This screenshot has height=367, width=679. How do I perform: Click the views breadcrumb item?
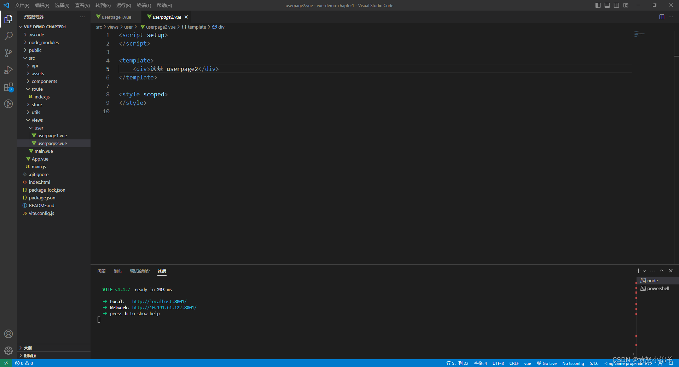[x=113, y=27]
